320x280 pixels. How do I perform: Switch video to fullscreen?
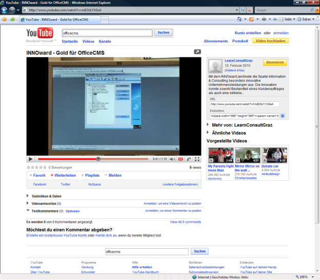[197, 159]
